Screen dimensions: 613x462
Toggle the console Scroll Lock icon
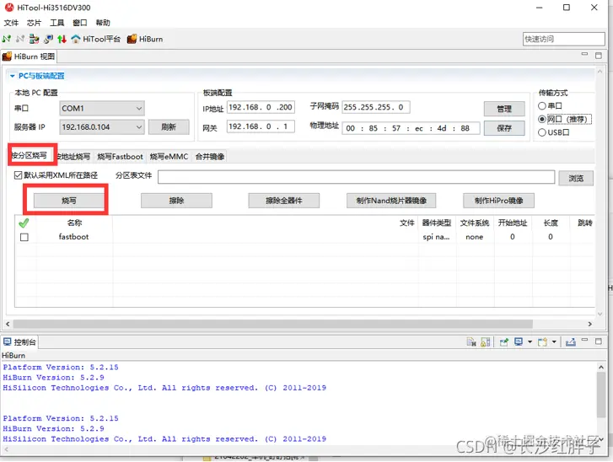(485, 342)
